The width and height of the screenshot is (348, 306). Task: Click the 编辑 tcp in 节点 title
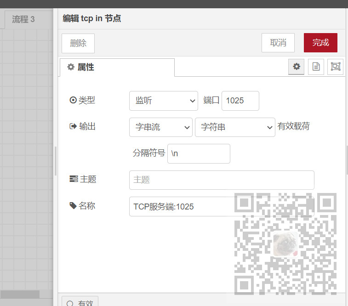pos(91,18)
